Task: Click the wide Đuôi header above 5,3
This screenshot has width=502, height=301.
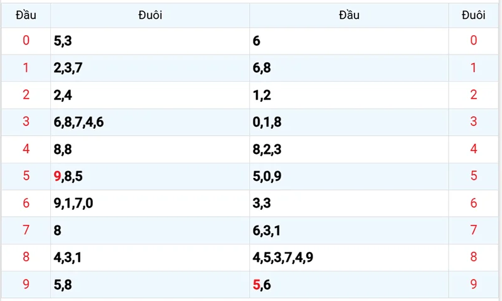Action: pos(150,15)
